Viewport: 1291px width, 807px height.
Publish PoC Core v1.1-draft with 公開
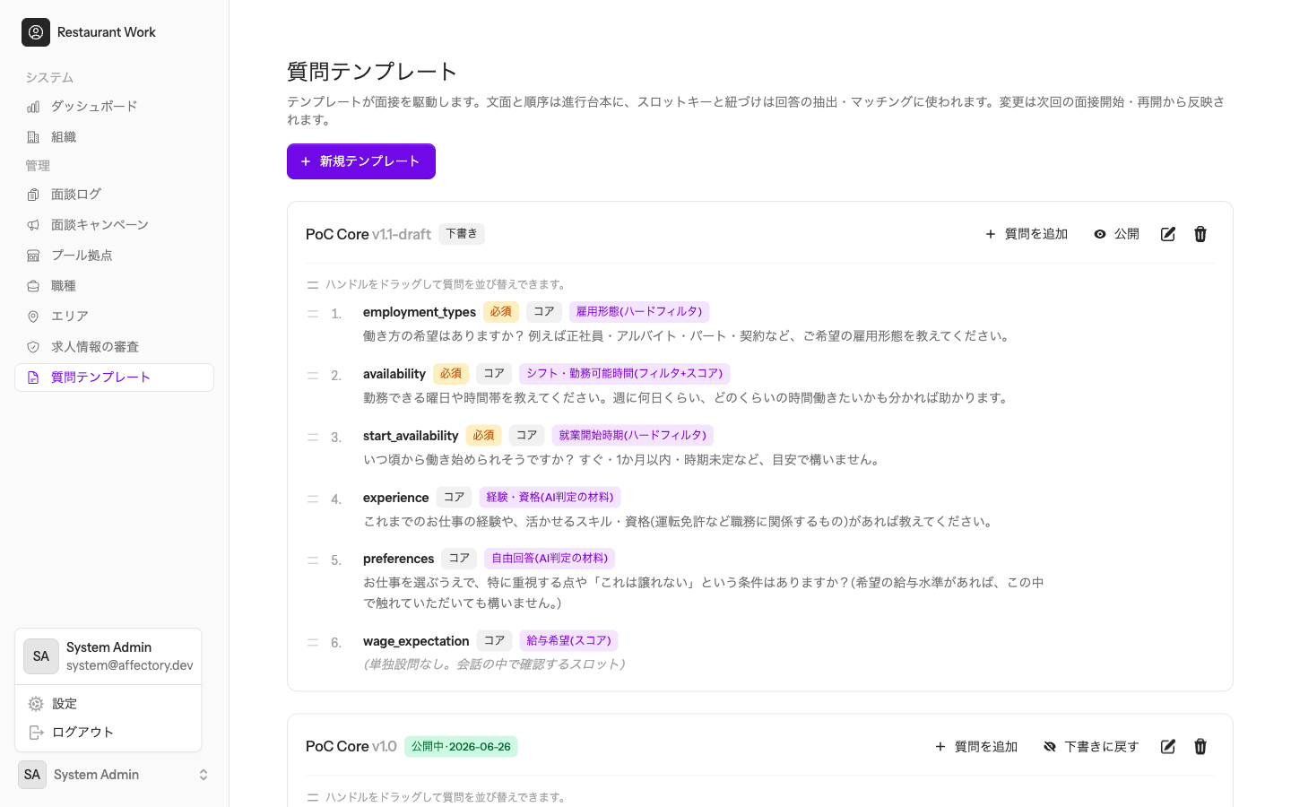pyautogui.click(x=1116, y=234)
